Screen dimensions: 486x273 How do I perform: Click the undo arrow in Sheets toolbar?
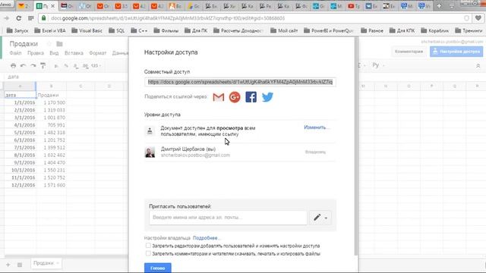point(23,66)
